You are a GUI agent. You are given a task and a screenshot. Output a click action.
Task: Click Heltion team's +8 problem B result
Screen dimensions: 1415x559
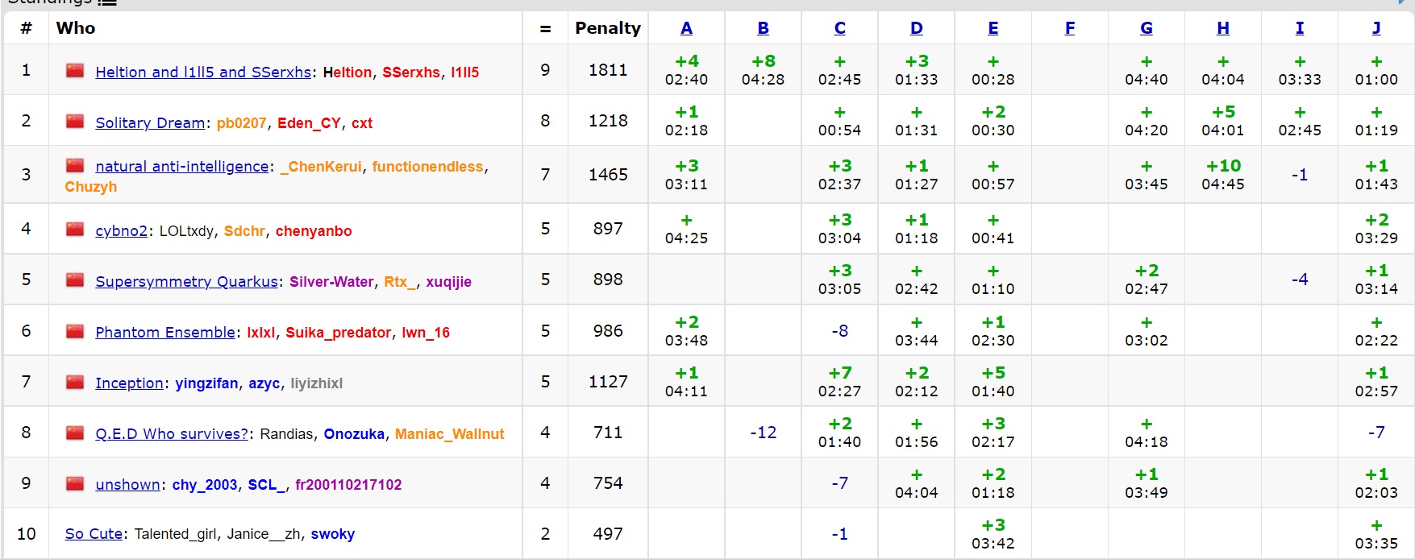[x=763, y=62]
